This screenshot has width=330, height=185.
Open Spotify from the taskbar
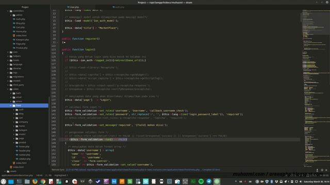(x=201, y=181)
